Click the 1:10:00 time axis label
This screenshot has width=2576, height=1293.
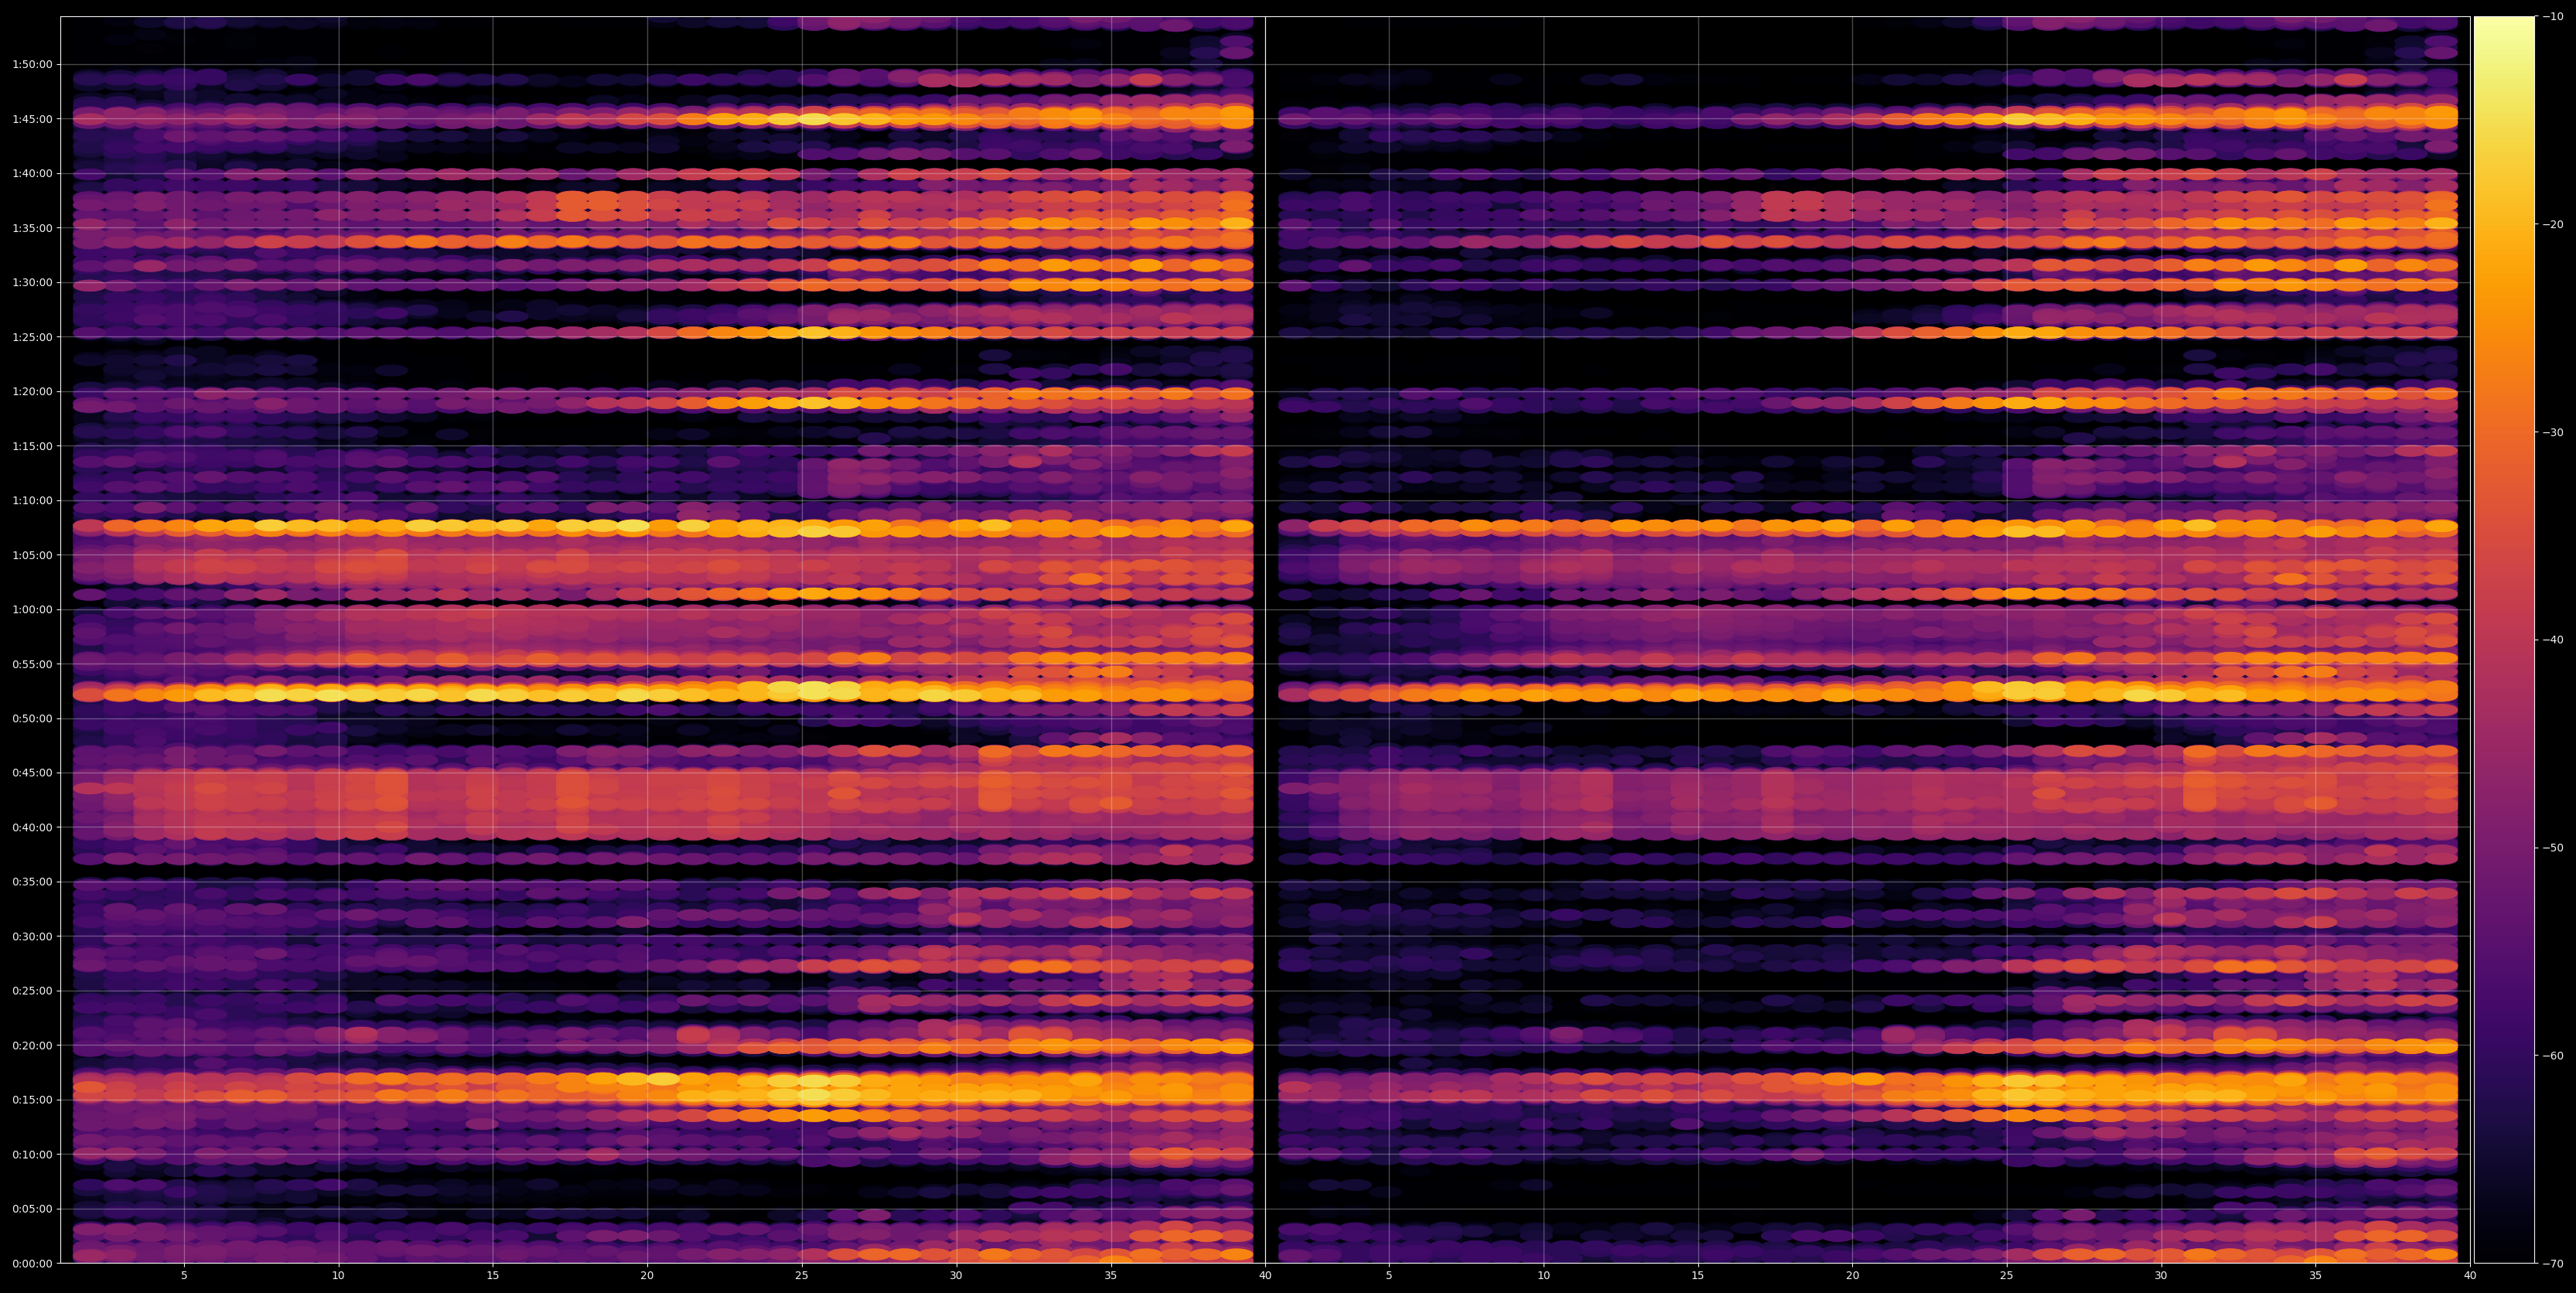32,500
